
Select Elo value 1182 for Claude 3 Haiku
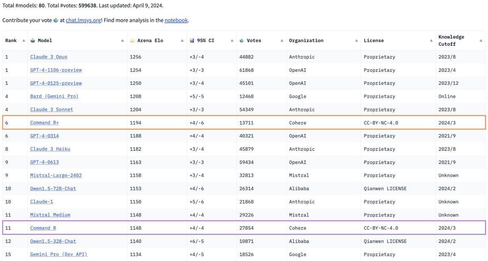pos(135,149)
